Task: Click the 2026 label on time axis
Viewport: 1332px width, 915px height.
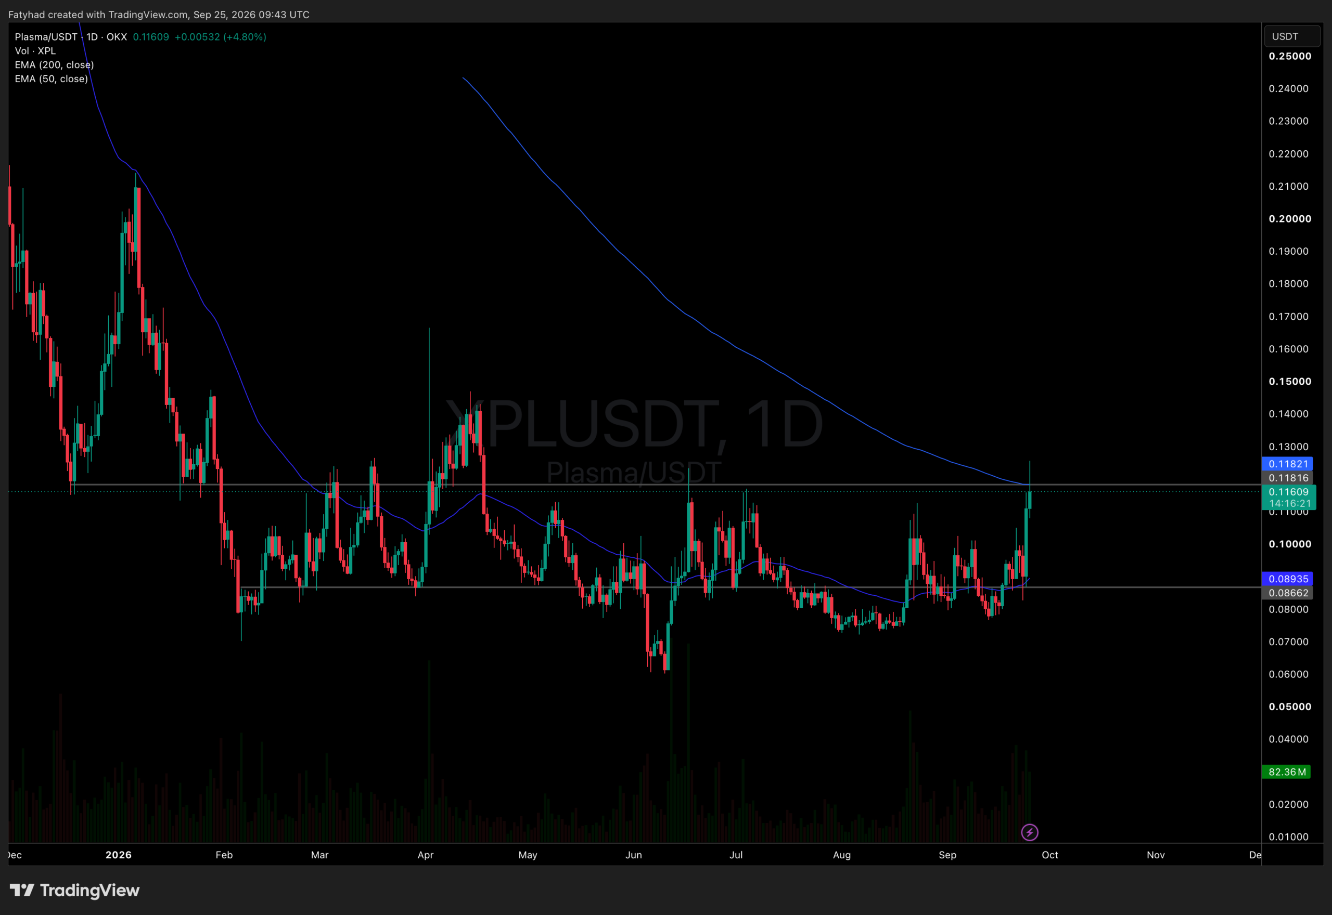Action: (119, 855)
